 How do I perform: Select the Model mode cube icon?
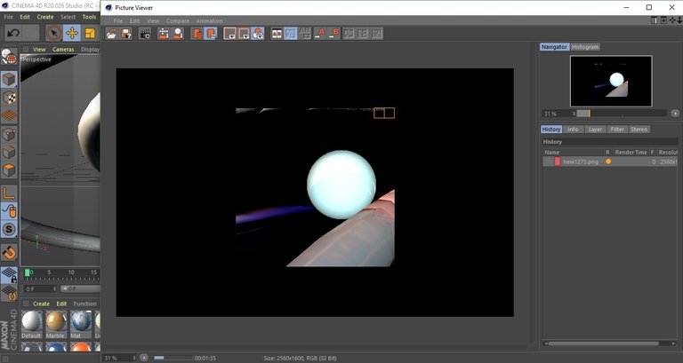[x=9, y=80]
